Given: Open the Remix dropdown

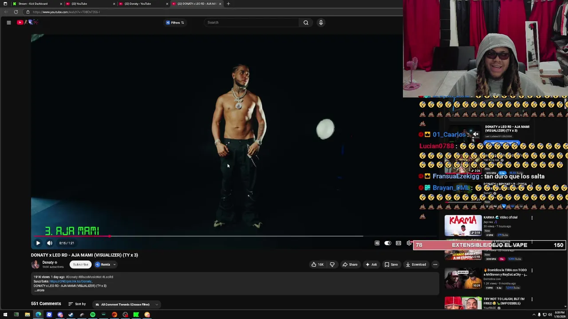Looking at the screenshot, I should click(105, 265).
